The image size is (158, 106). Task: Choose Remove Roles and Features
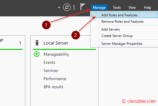pos(122,22)
